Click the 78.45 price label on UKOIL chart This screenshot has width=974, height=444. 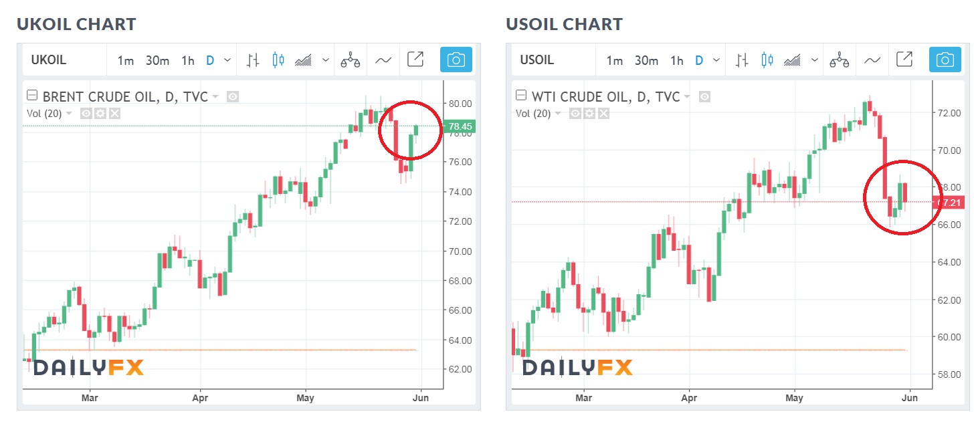click(458, 126)
